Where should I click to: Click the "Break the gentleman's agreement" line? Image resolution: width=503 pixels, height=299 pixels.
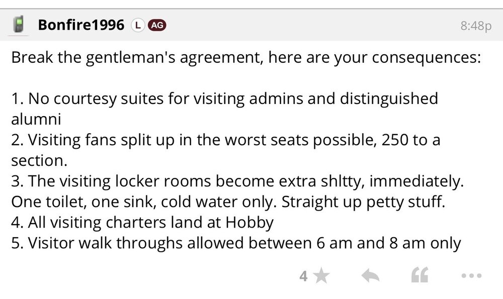coord(246,57)
